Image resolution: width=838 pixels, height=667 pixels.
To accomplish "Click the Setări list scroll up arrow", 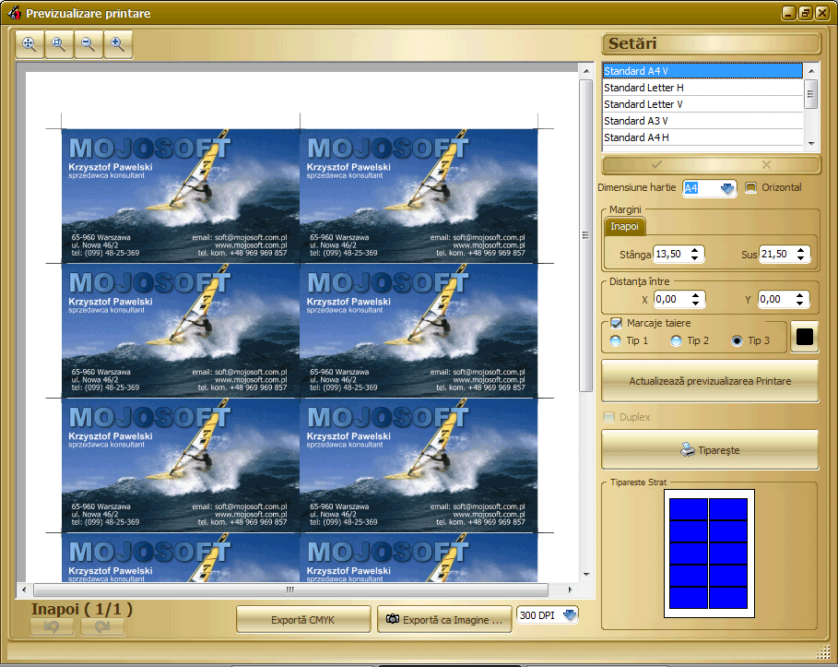I will tap(811, 71).
